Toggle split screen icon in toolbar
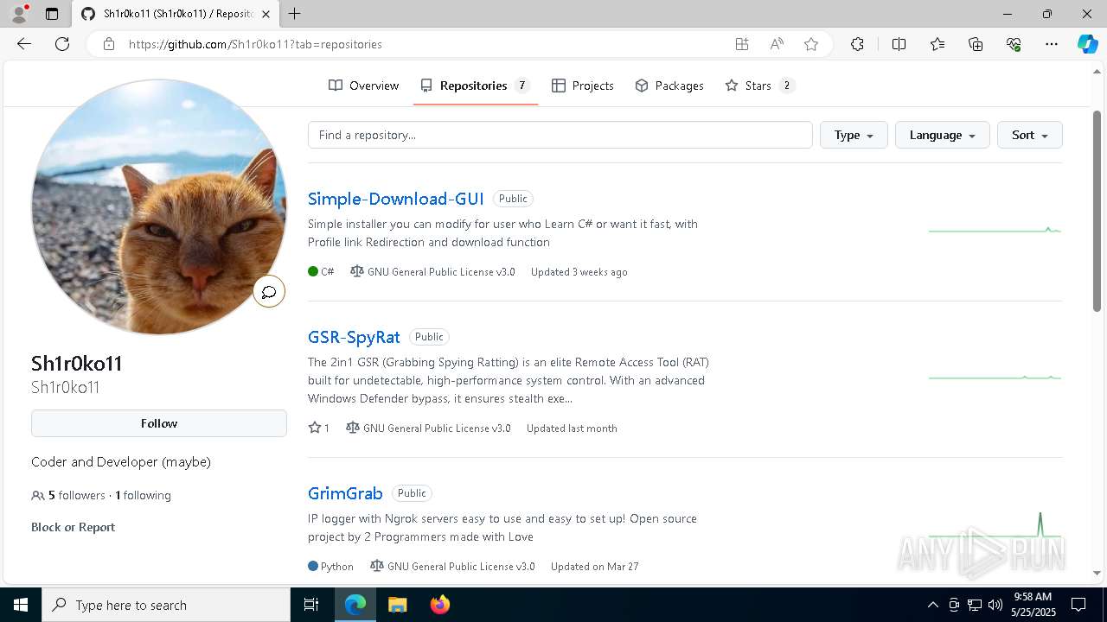The width and height of the screenshot is (1107, 622). click(899, 44)
